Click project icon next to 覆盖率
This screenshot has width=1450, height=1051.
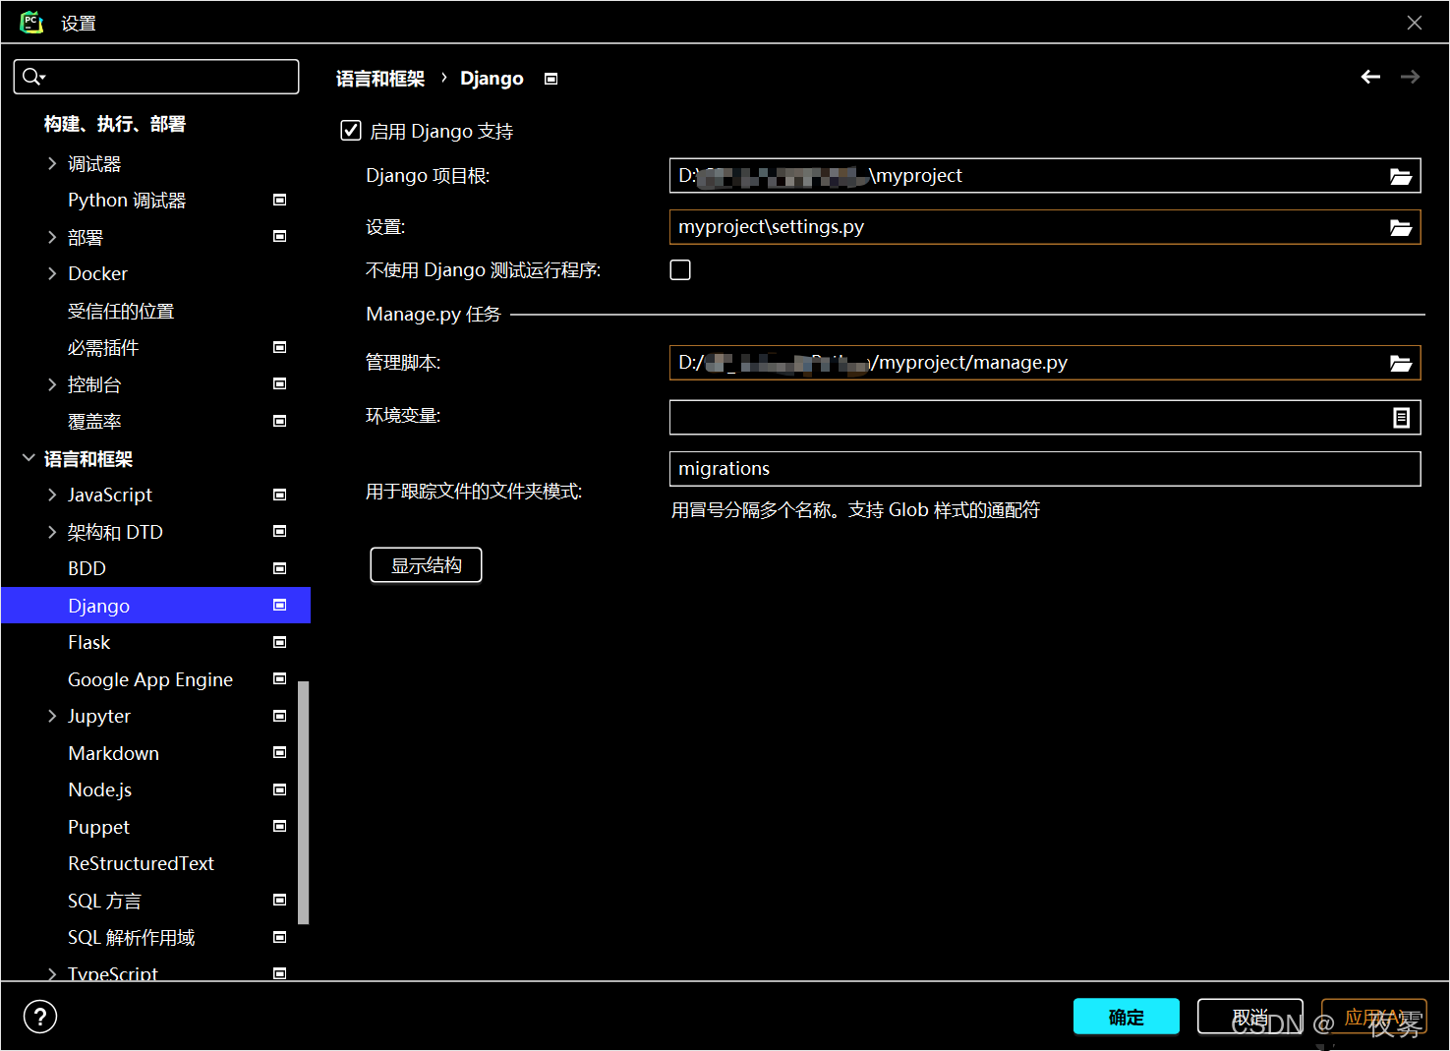click(279, 421)
